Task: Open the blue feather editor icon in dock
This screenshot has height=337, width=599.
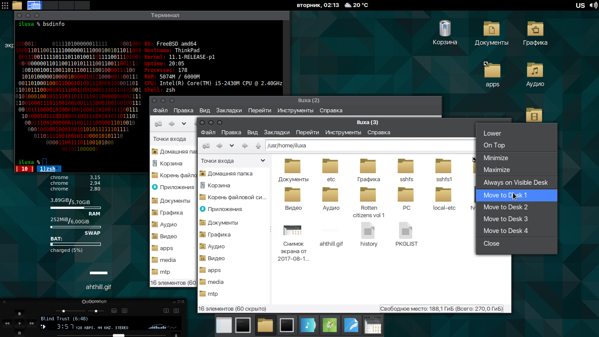Action: click(352, 325)
